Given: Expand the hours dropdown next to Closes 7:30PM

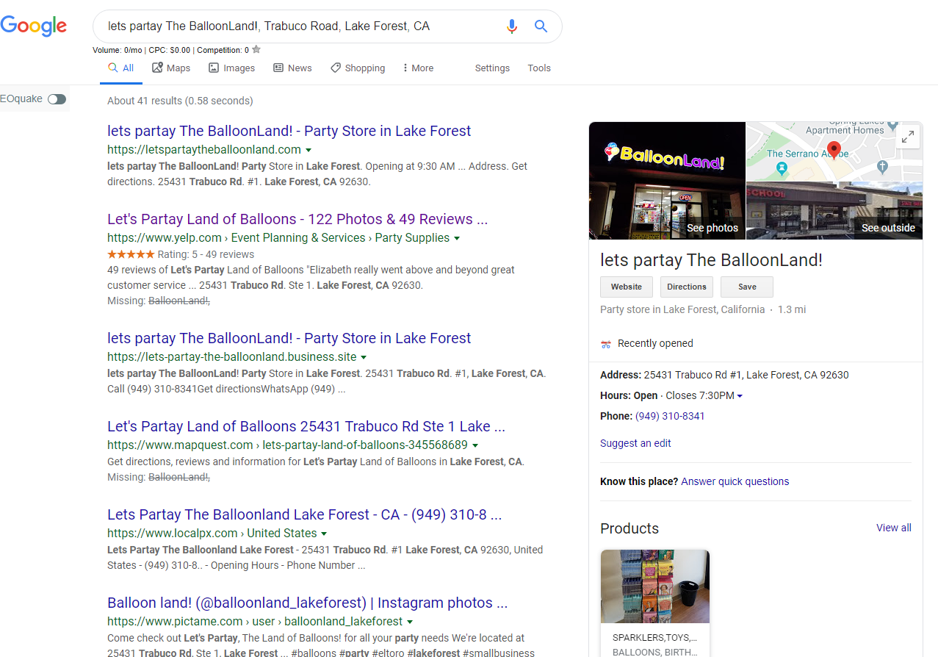Looking at the screenshot, I should tap(740, 396).
